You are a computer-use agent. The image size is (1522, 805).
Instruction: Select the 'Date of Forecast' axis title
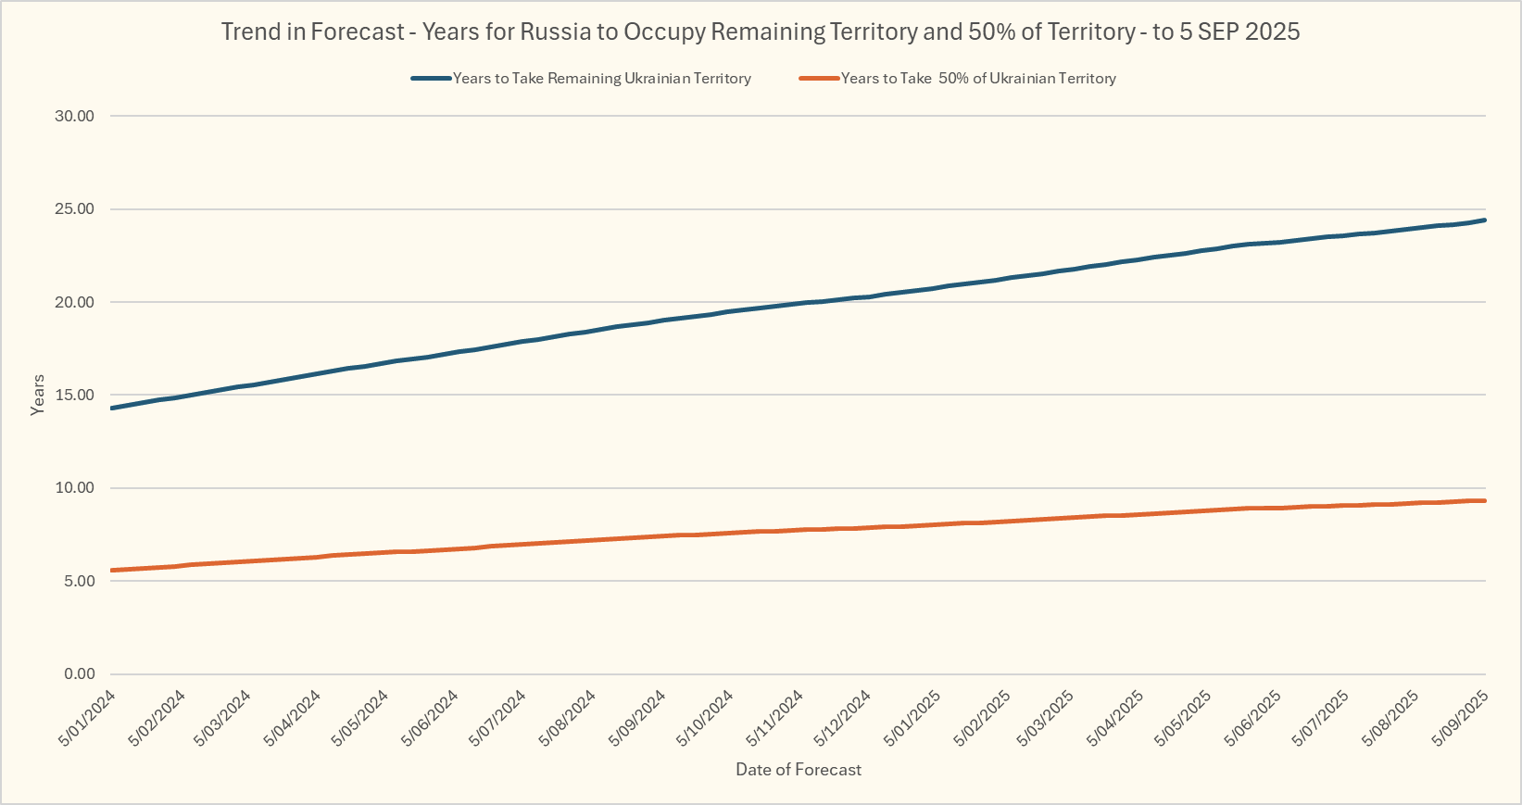798,770
